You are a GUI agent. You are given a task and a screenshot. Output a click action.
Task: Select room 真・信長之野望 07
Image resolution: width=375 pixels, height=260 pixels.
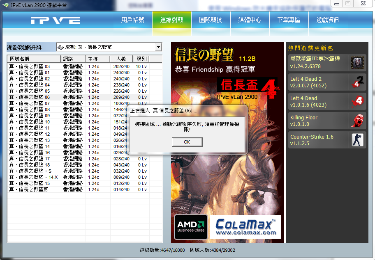79,103
